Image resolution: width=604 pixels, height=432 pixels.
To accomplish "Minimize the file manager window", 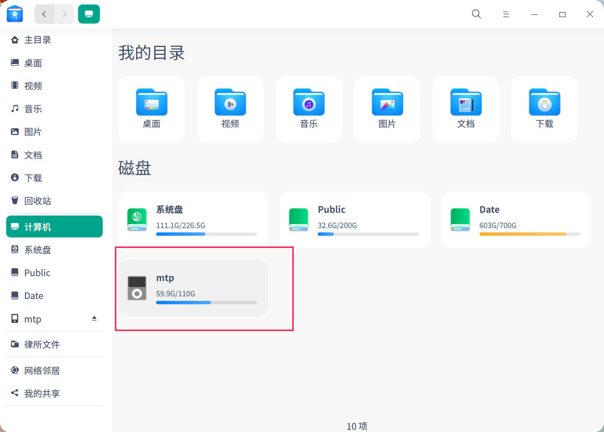I will pos(534,14).
